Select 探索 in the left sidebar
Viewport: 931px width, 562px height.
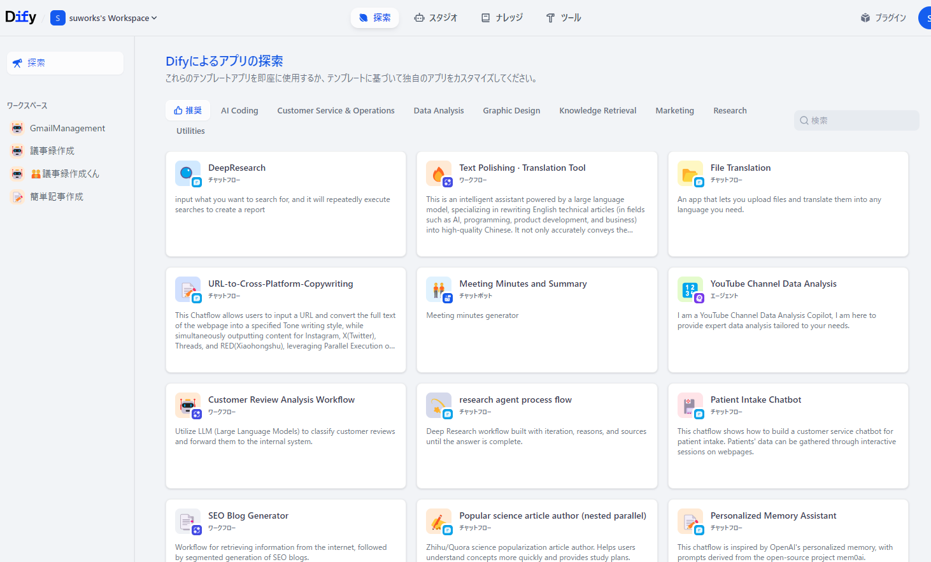coord(65,63)
